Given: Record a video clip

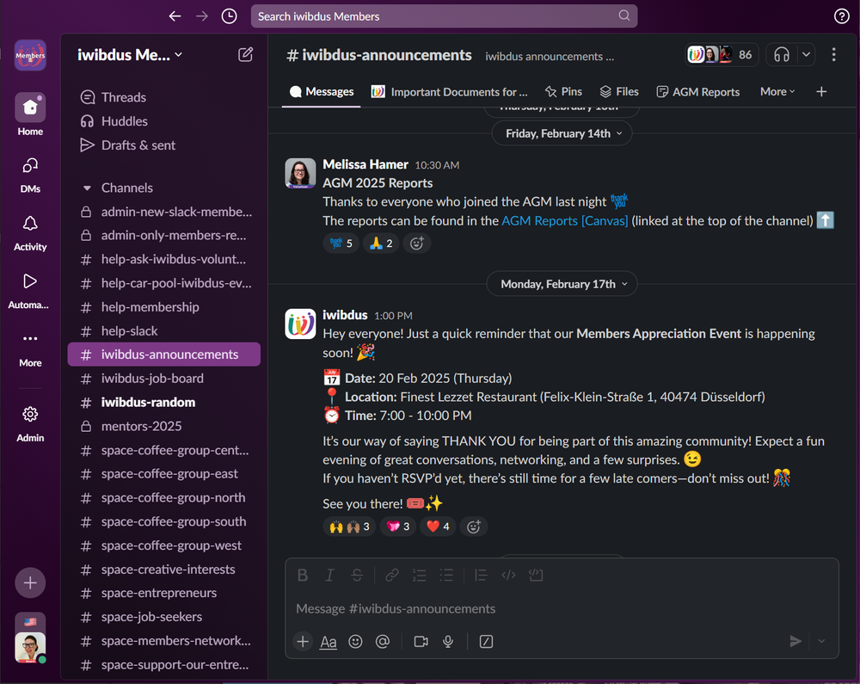Looking at the screenshot, I should coord(421,641).
